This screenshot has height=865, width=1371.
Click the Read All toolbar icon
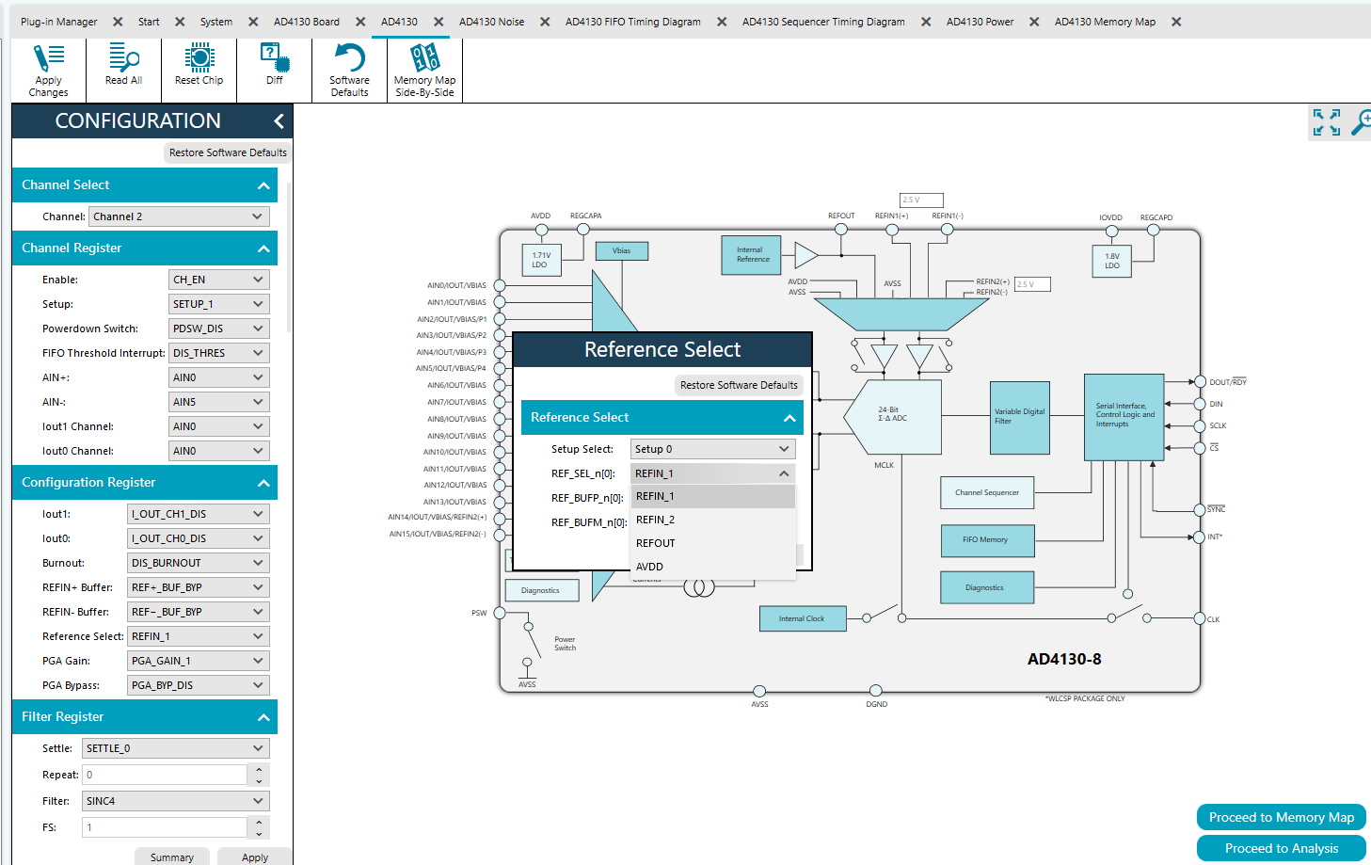pyautogui.click(x=123, y=65)
